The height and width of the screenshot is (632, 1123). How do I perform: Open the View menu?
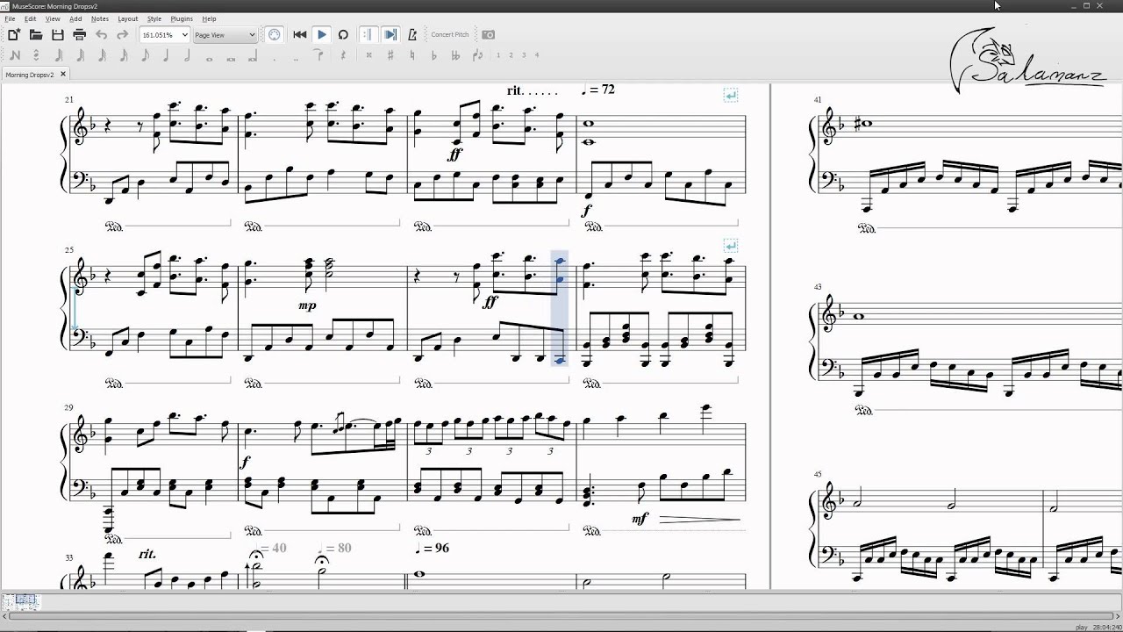pyautogui.click(x=53, y=18)
